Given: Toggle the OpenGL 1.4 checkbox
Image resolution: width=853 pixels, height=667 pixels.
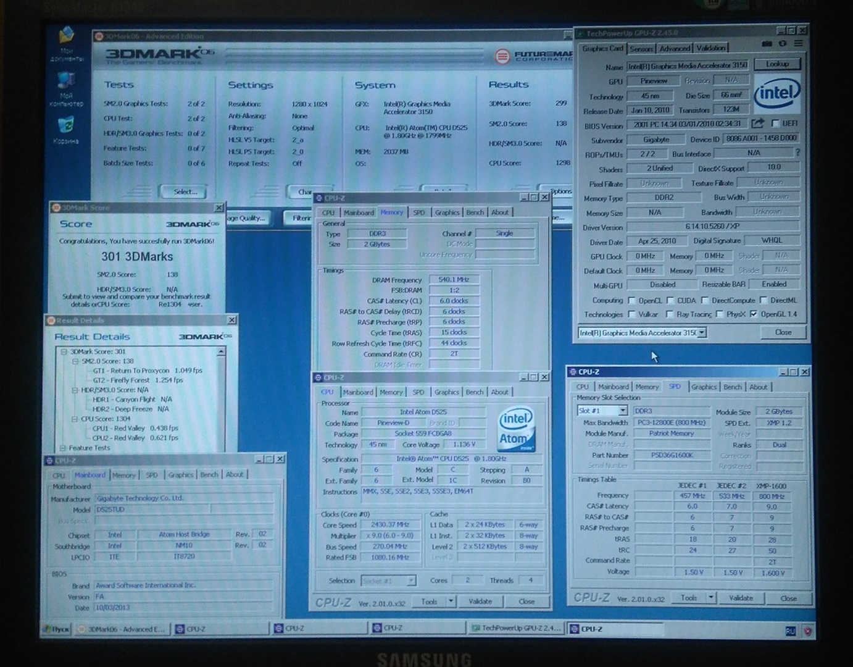Looking at the screenshot, I should coord(753,314).
